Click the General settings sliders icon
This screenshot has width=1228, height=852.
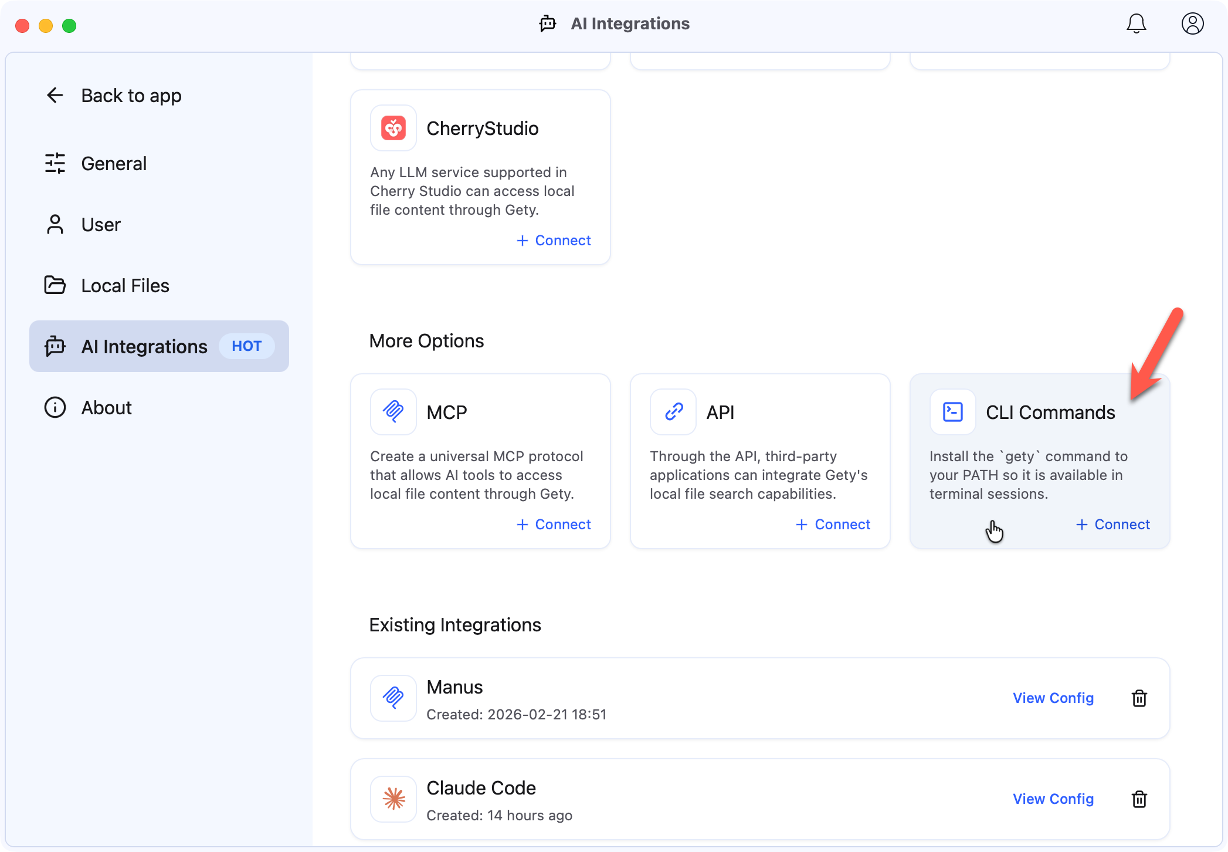[x=55, y=164]
